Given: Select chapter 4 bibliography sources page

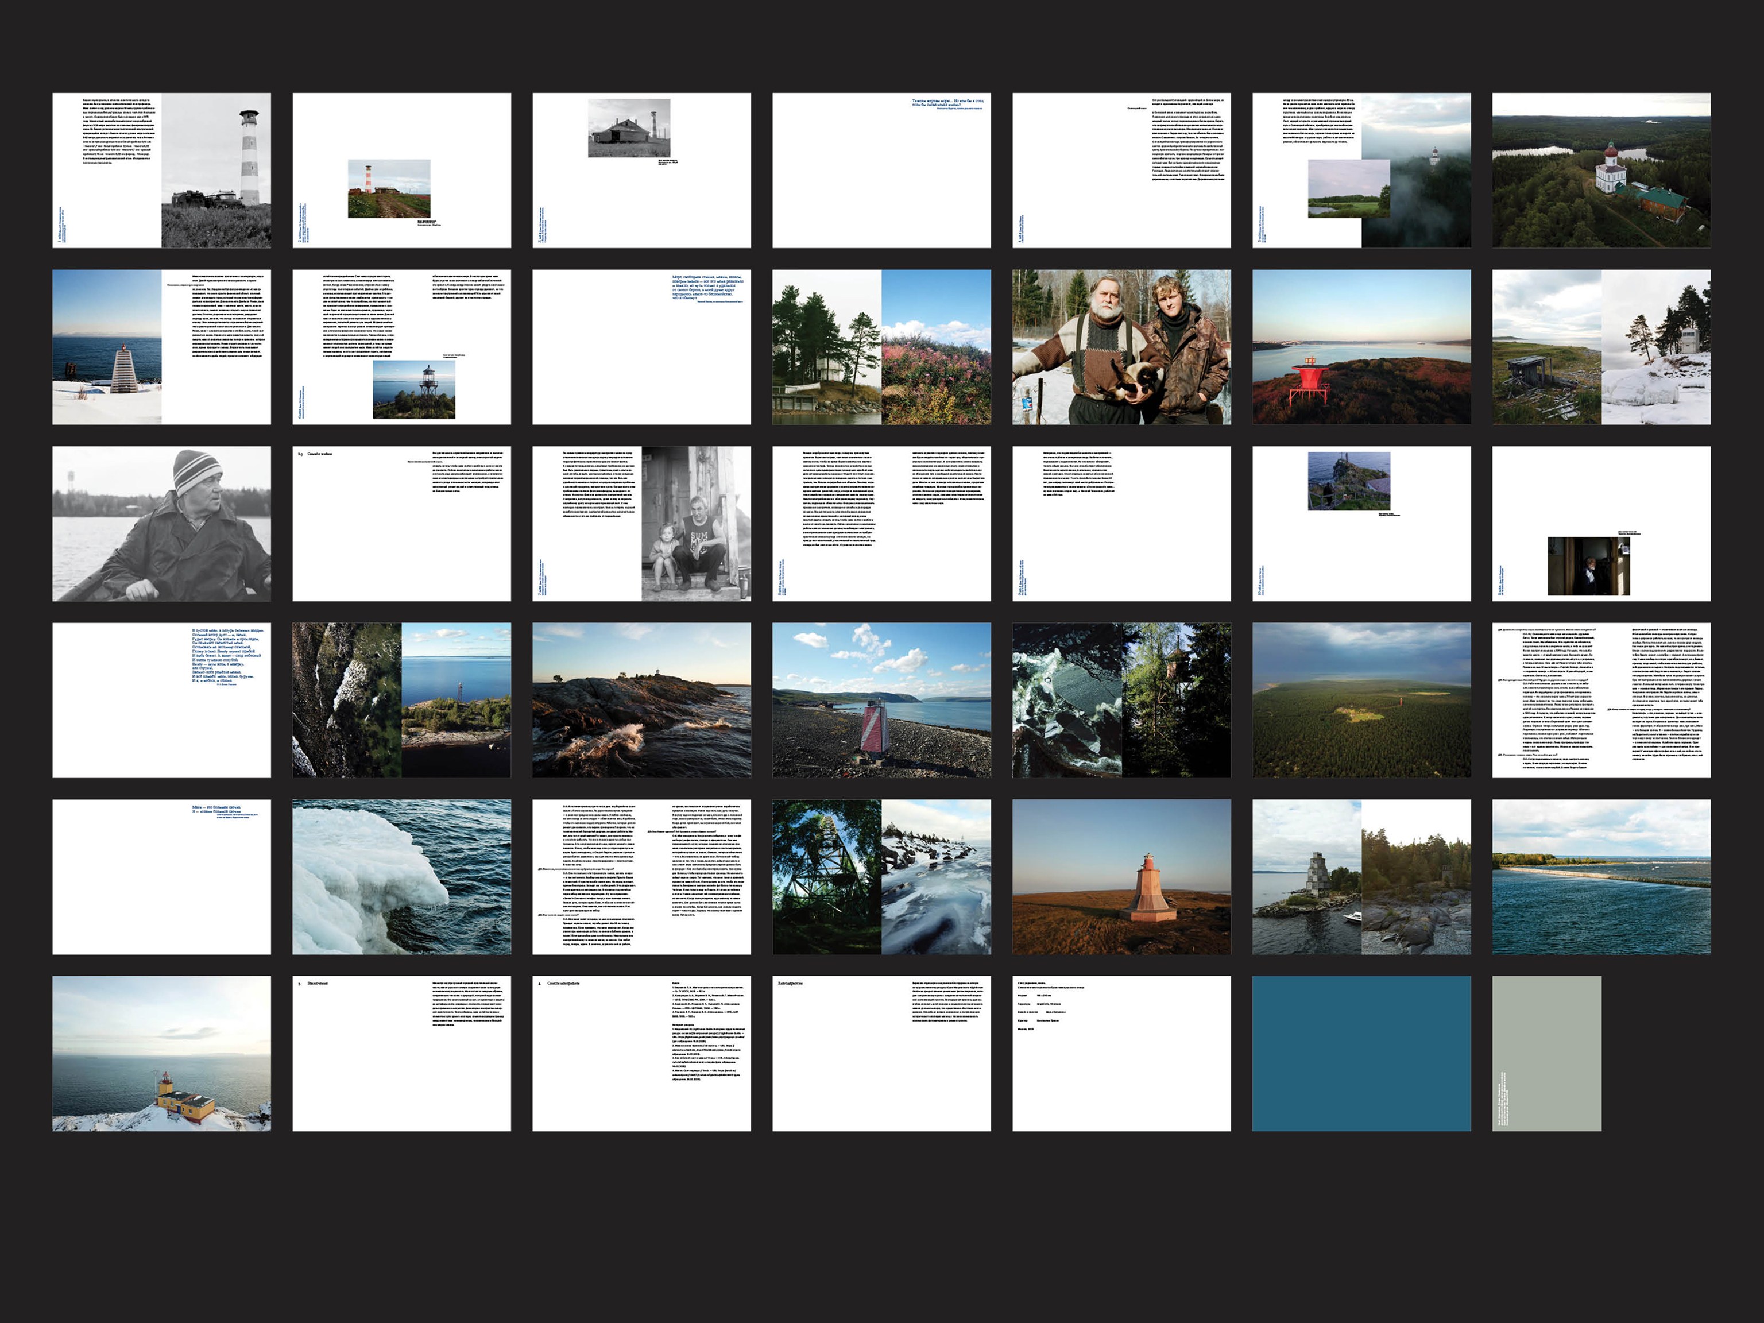Looking at the screenshot, I should (x=641, y=1054).
